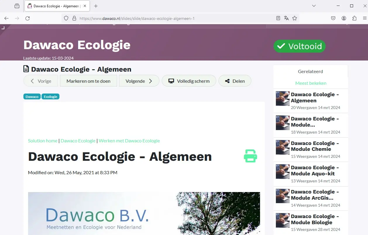Screen dimensions: 368x235
Task: Open the Pocket save icon
Action: click(x=333, y=18)
